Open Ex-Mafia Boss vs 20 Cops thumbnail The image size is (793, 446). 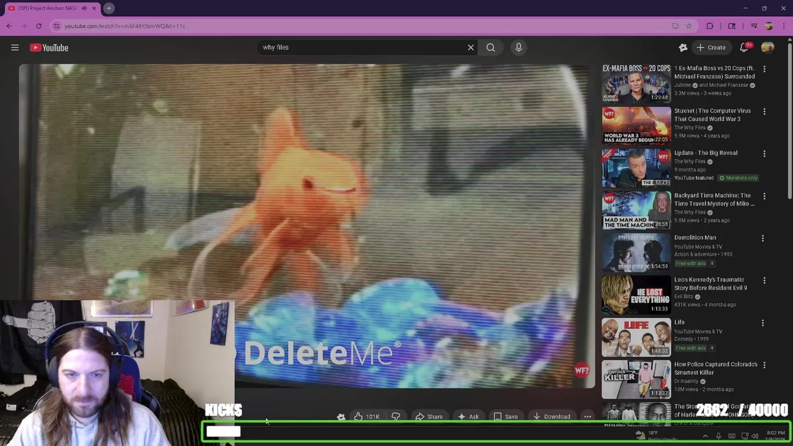[x=636, y=83]
